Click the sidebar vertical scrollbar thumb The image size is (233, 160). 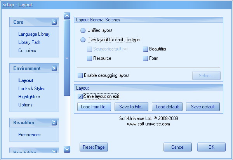tap(67, 58)
